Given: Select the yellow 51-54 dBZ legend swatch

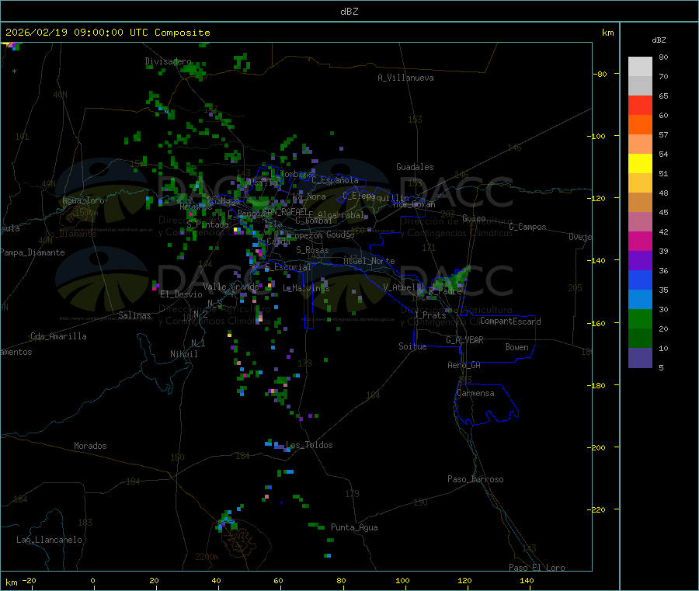Looking at the screenshot, I should pos(640,164).
